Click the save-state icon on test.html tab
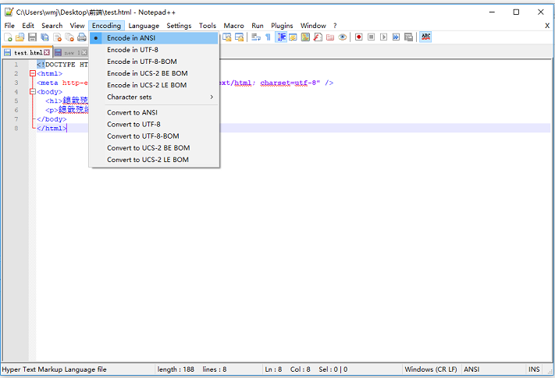This screenshot has width=555, height=378. tap(8, 53)
